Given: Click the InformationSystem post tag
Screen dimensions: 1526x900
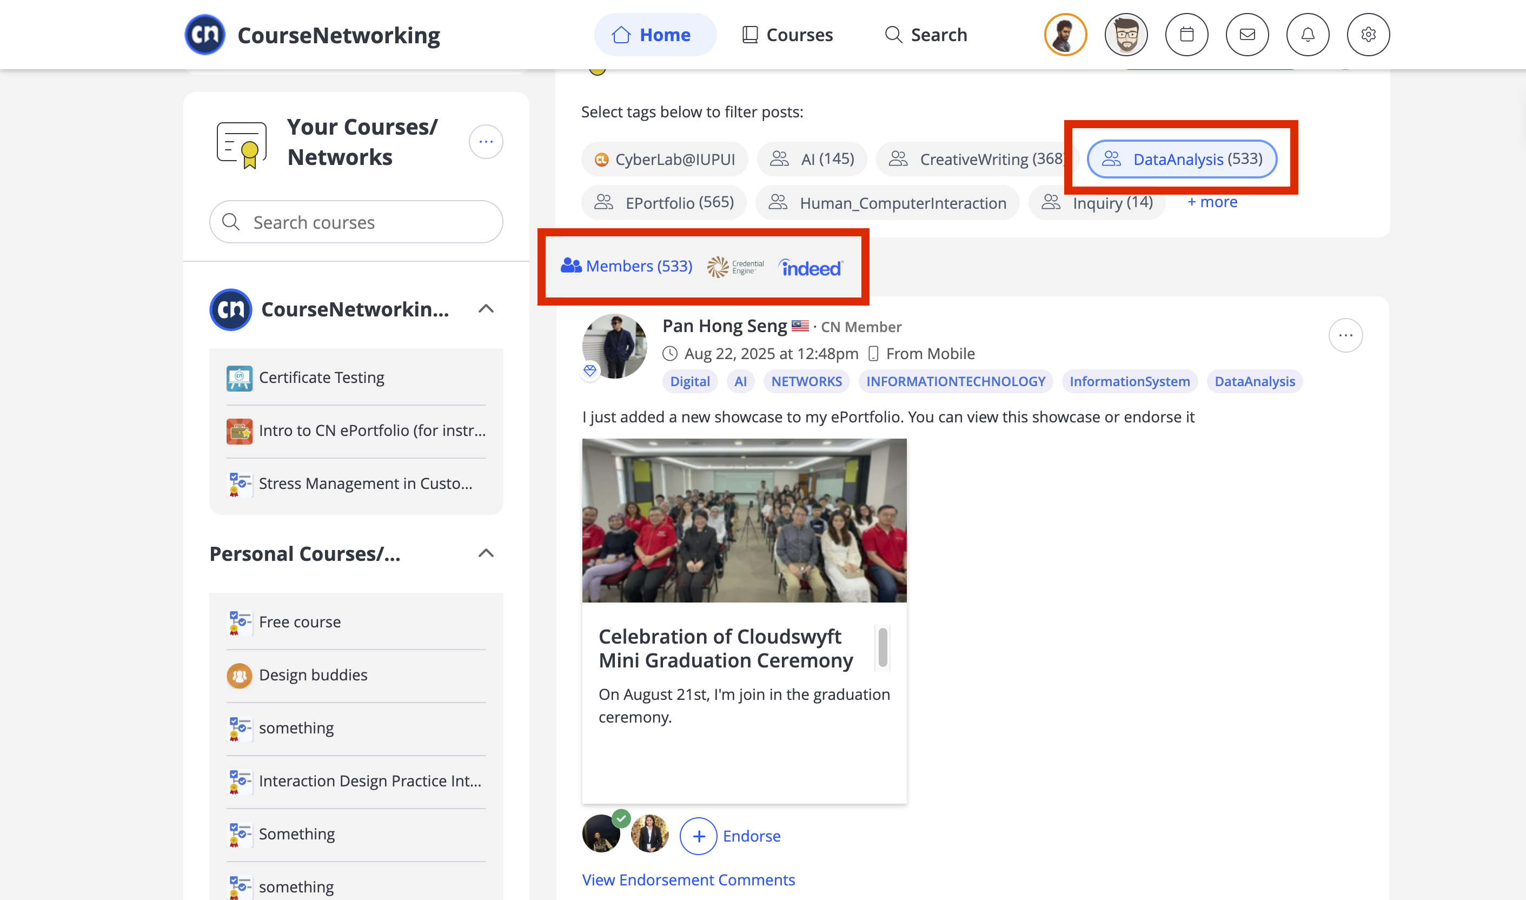Looking at the screenshot, I should (1130, 381).
